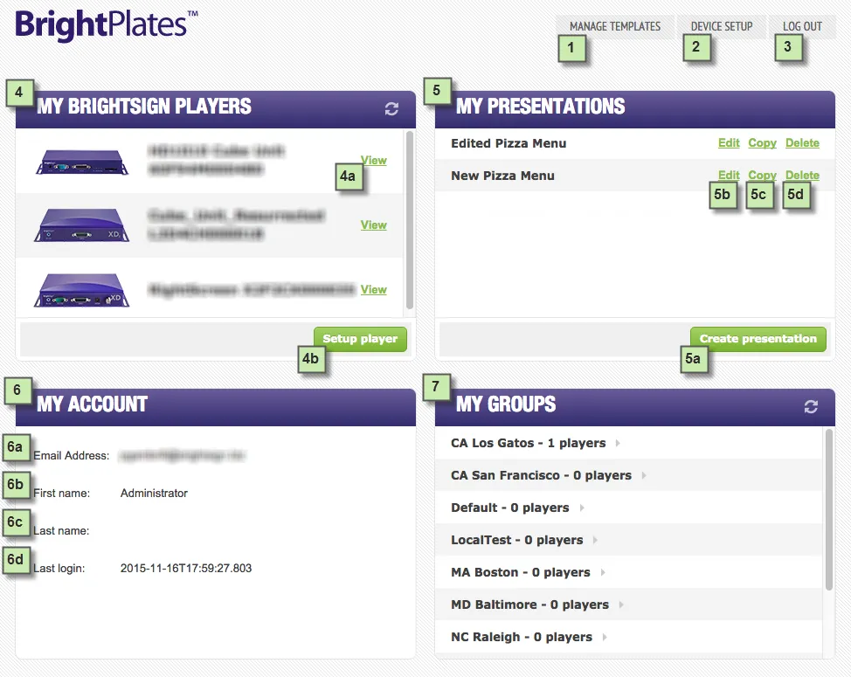
Task: Click the second player's XD device thumbnail
Action: point(82,225)
